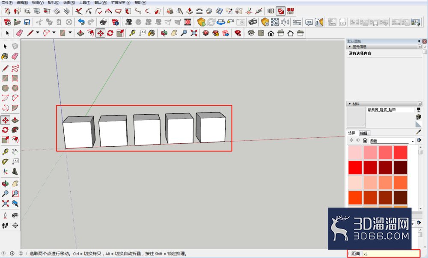
Task: Switch to the 编辑 tab in materials
Action: 363,133
